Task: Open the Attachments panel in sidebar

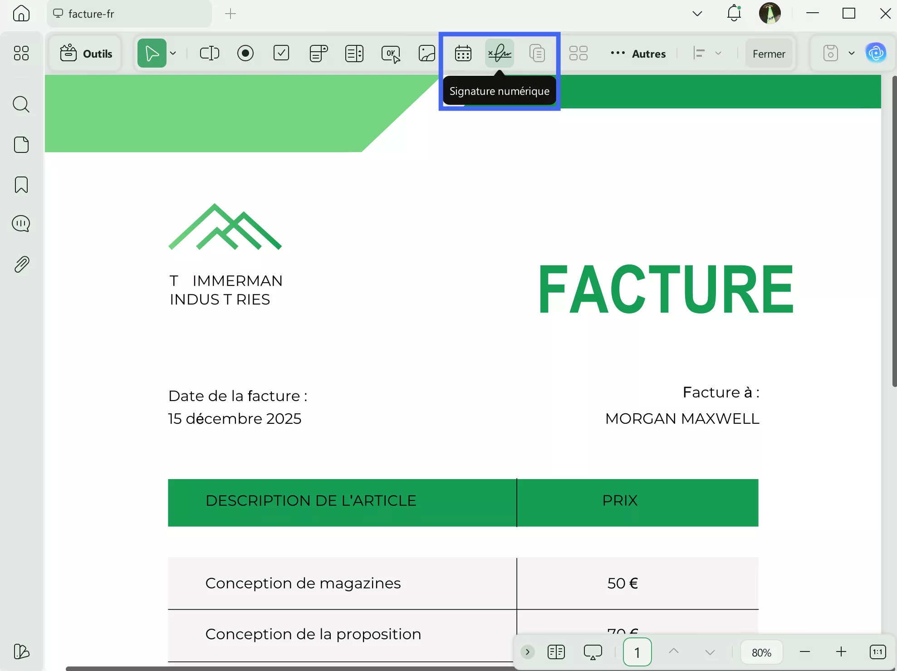Action: (21, 264)
